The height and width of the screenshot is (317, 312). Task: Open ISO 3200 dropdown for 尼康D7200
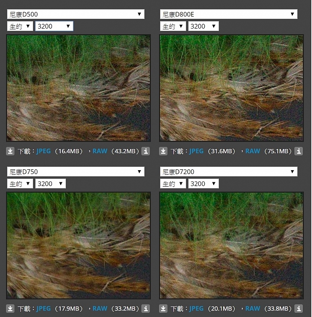coord(203,184)
